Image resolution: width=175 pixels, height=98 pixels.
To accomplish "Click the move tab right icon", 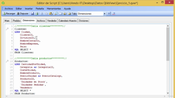I will tap(69, 14).
